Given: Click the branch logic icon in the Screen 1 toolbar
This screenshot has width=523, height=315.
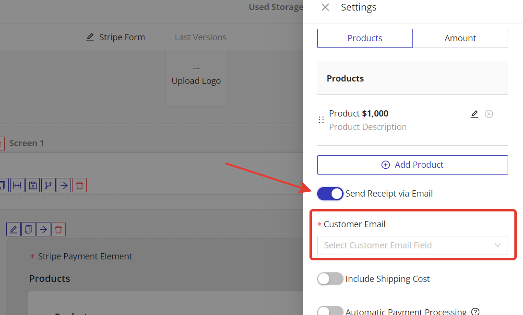Looking at the screenshot, I should pyautogui.click(x=48, y=185).
